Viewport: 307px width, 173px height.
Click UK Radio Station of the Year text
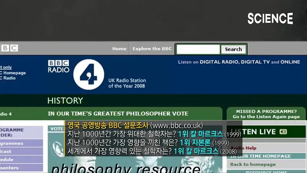click(x=127, y=83)
